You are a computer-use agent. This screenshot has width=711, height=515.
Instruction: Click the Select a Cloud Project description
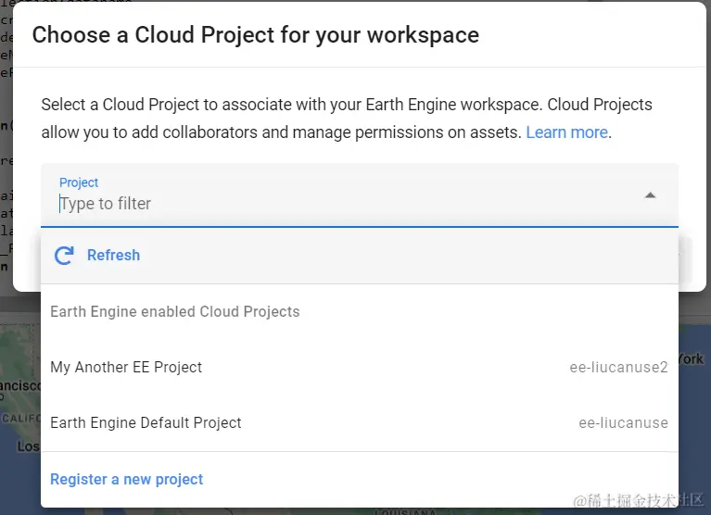(347, 119)
